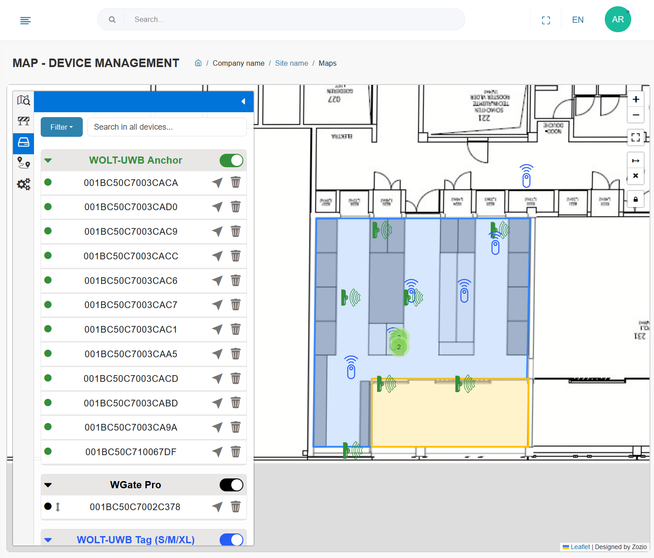This screenshot has width=654, height=558.
Task: Delete device 001BC50C7003CAC1
Action: pyautogui.click(x=236, y=330)
